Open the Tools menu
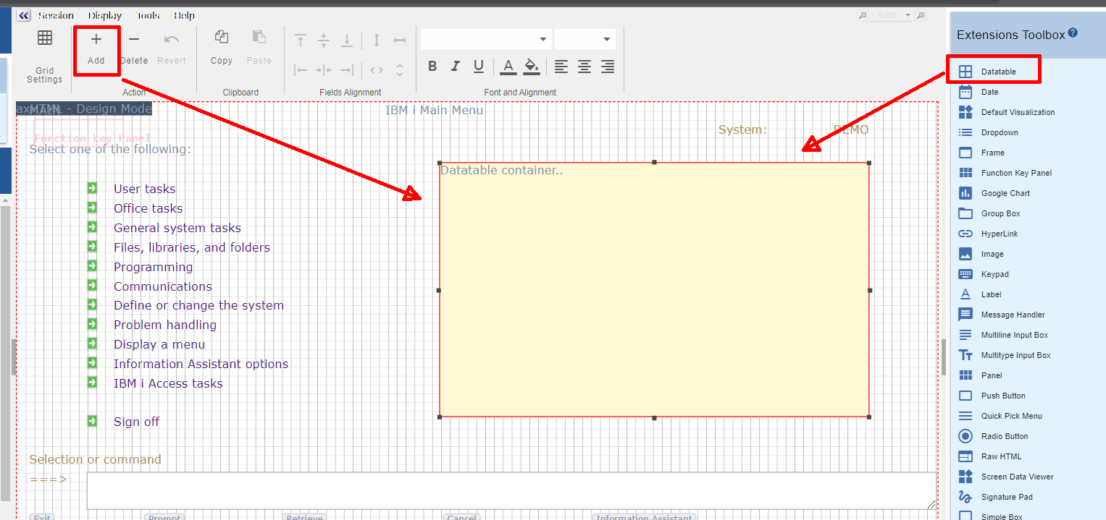The width and height of the screenshot is (1106, 520). pyautogui.click(x=148, y=14)
